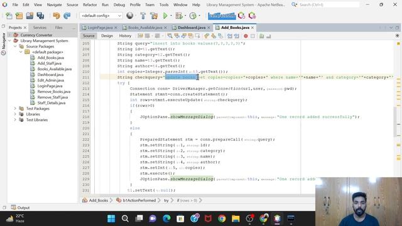The width and height of the screenshot is (402, 226).
Task: Click the Find Selection magnifier icon
Action: click(170, 36)
